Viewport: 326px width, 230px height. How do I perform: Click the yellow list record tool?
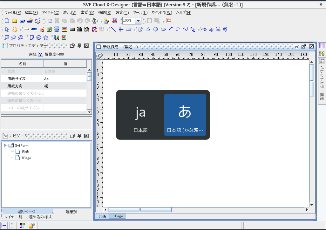point(49,29)
